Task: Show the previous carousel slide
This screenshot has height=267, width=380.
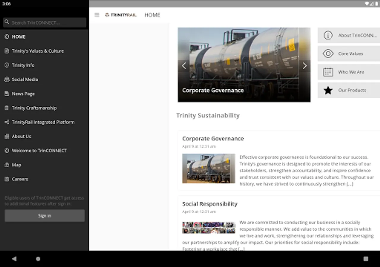Action: (x=184, y=66)
